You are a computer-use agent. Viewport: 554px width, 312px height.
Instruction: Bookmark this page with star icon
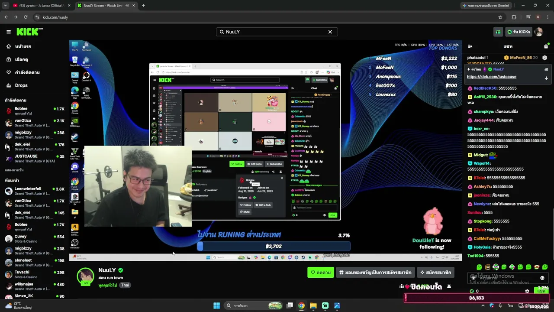click(500, 17)
